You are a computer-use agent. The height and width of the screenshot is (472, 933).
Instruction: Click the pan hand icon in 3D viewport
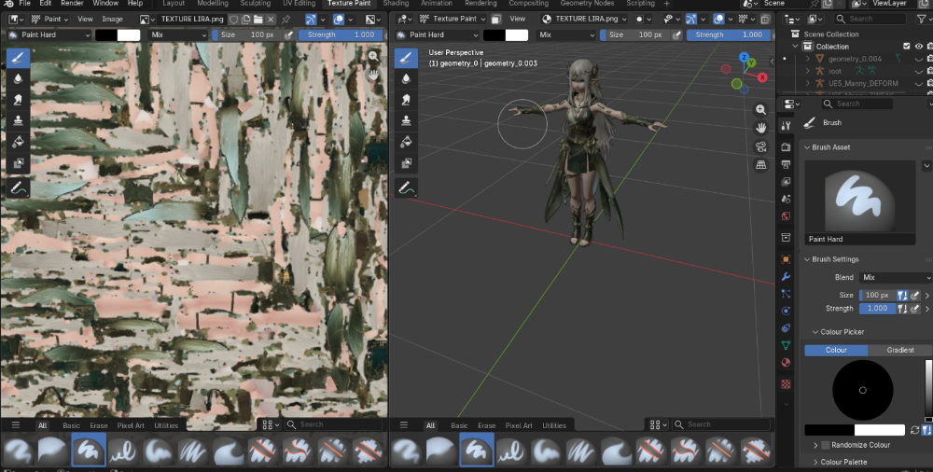pyautogui.click(x=760, y=128)
